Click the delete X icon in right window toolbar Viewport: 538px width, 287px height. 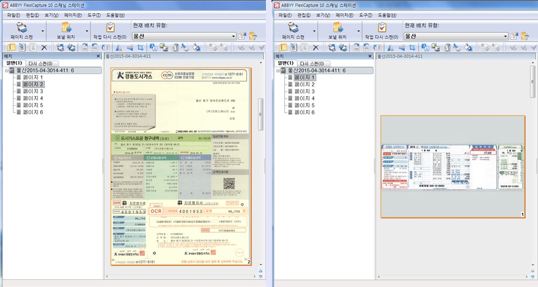click(x=316, y=48)
